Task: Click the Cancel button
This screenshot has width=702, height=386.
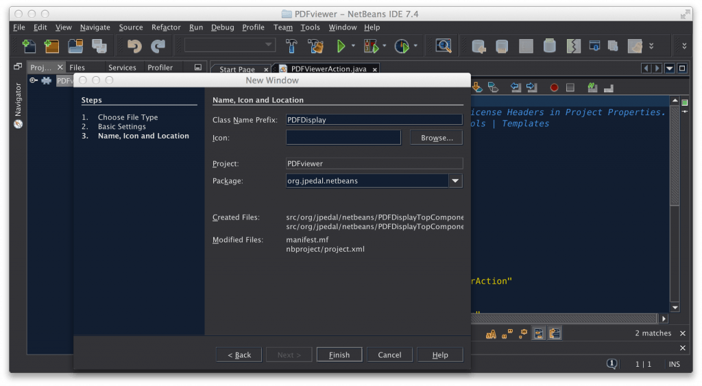Action: point(389,354)
